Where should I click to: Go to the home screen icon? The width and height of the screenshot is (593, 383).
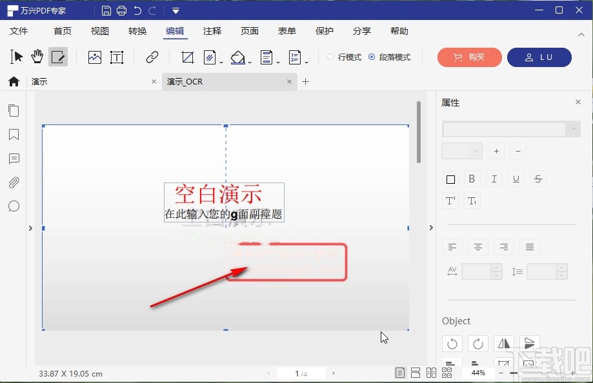coord(14,81)
